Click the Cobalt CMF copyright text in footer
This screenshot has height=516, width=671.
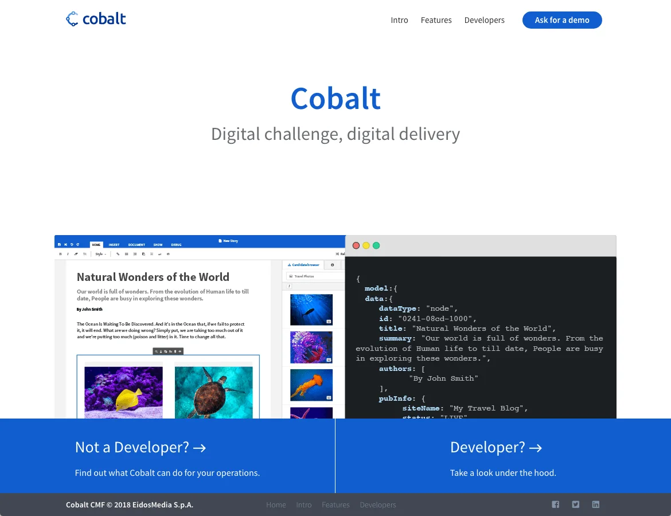click(x=130, y=505)
